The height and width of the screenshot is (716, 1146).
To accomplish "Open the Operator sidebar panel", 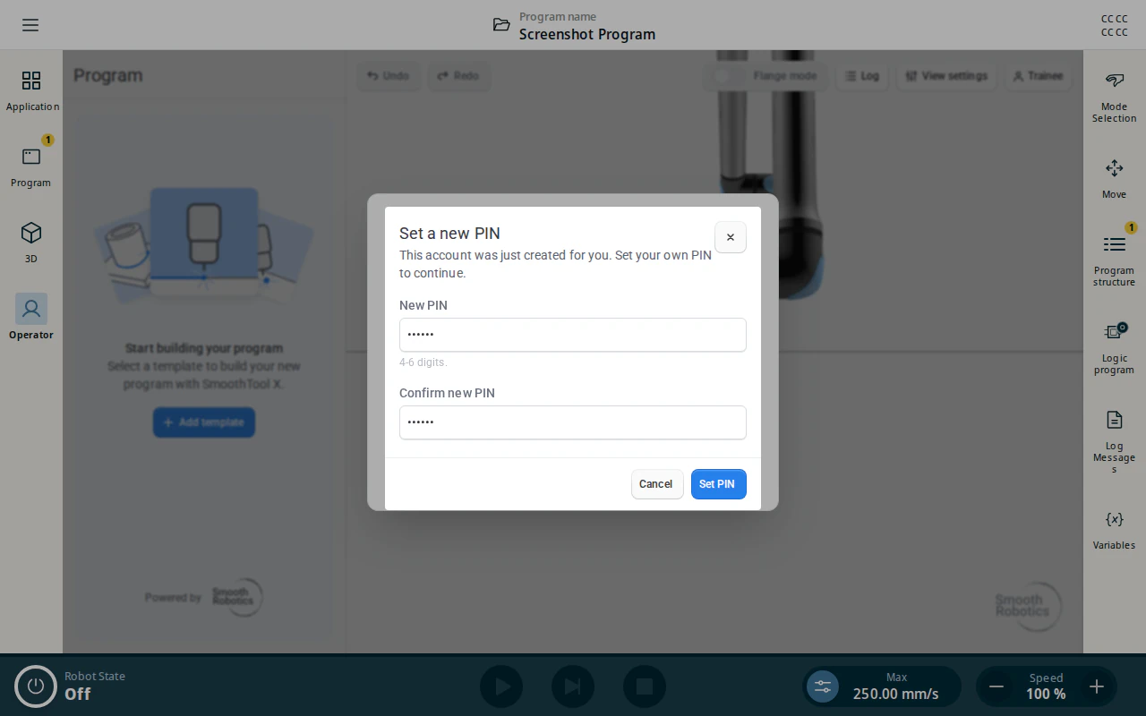I will coord(31,318).
